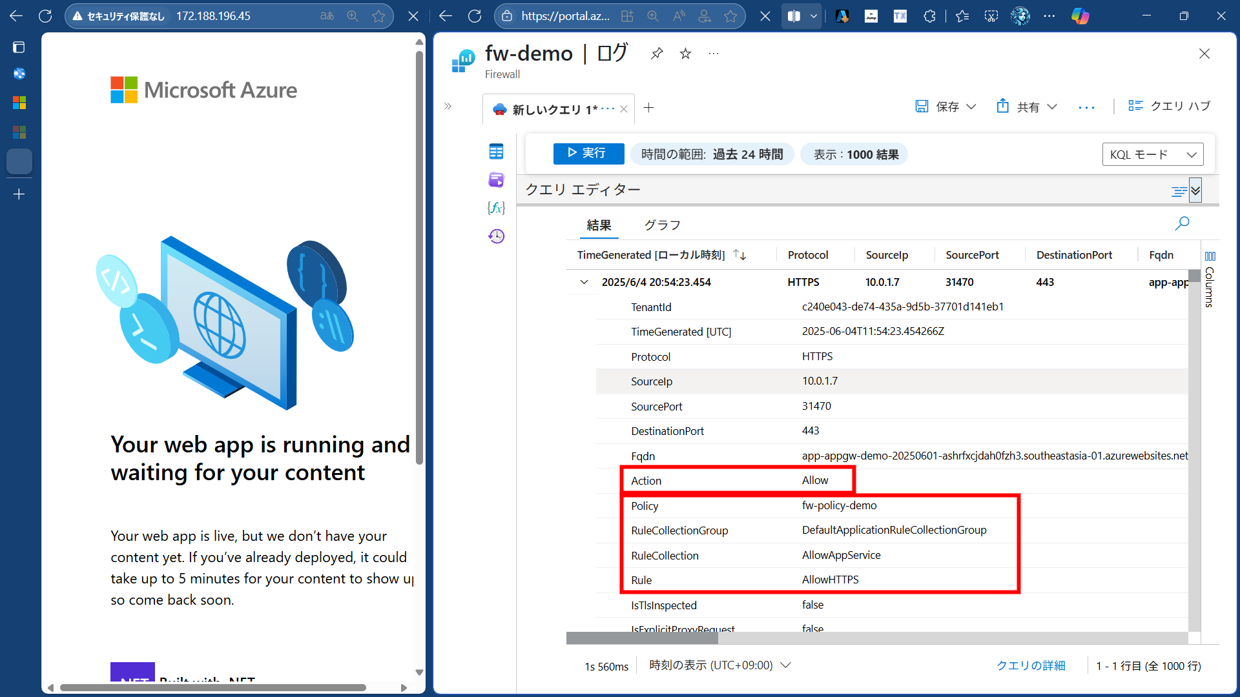Click the left page horizontal scrollbar
The width and height of the screenshot is (1240, 697).
click(x=213, y=687)
